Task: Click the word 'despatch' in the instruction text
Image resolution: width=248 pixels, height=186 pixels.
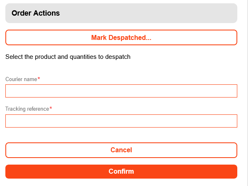Action: (x=119, y=57)
